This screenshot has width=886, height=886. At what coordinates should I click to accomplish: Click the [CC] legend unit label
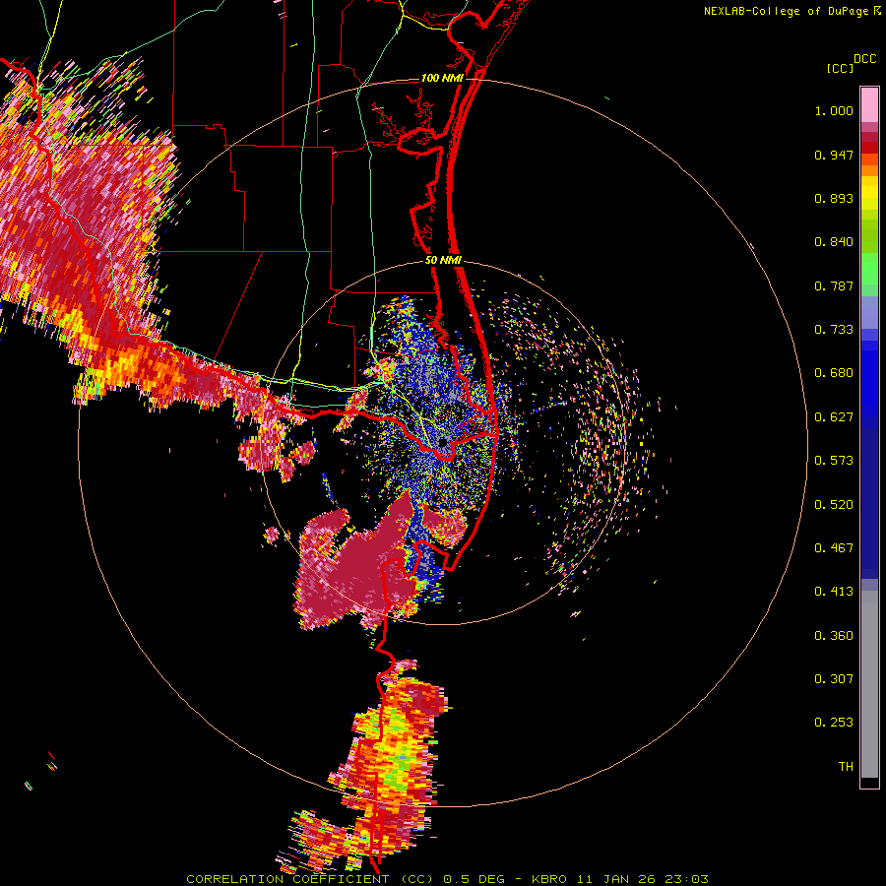click(840, 68)
